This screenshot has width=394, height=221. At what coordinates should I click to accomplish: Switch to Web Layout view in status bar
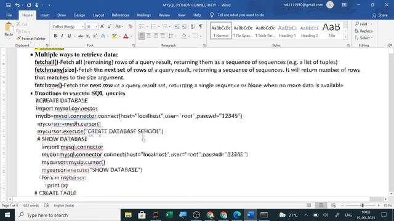click(334, 206)
